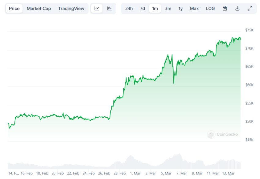
Task: Toggle LOG scale on the chart
Action: click(x=210, y=9)
